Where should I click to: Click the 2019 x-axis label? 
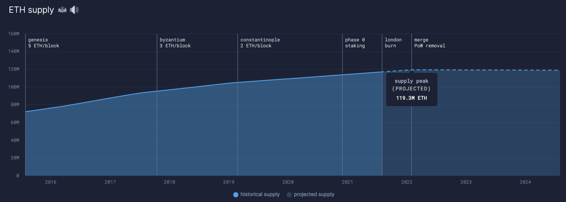[x=229, y=182]
